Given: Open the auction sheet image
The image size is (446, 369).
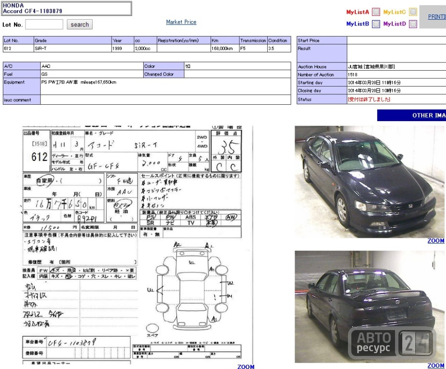Looking at the screenshot, I should coord(137,245).
